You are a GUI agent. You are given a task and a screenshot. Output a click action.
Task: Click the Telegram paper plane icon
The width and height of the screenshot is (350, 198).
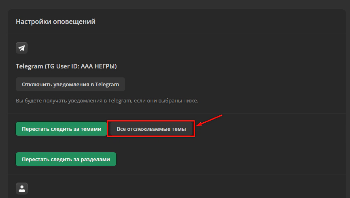click(22, 48)
